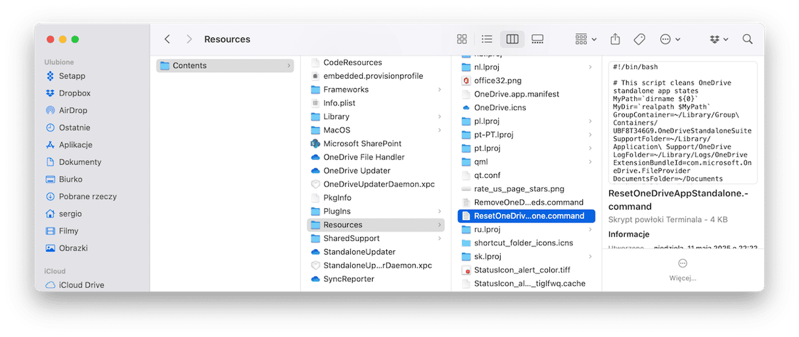The height and width of the screenshot is (337, 799).
Task: Select the RemoveOneD...eds.command script
Action: click(529, 202)
